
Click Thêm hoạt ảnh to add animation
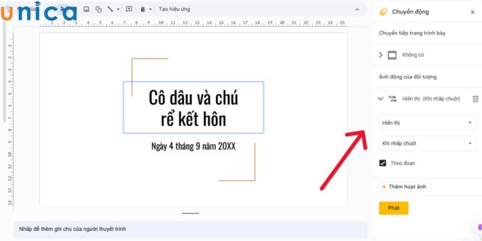(405, 187)
